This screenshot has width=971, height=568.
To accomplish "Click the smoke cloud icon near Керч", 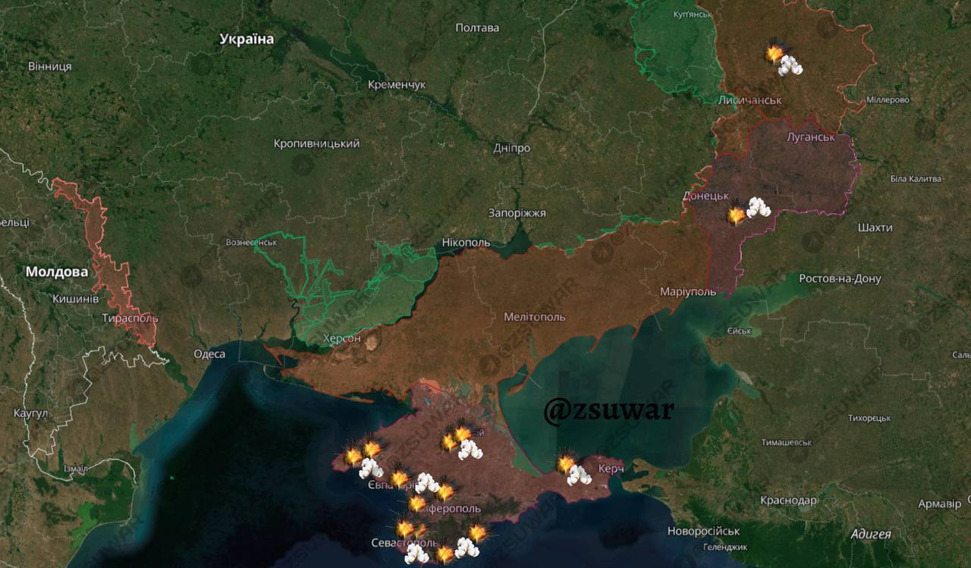I will (580, 476).
